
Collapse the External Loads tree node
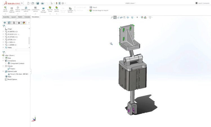[x=3, y=71]
